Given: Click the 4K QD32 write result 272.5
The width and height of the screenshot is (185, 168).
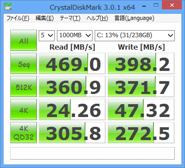Looking at the screenshot, I should [141, 133].
